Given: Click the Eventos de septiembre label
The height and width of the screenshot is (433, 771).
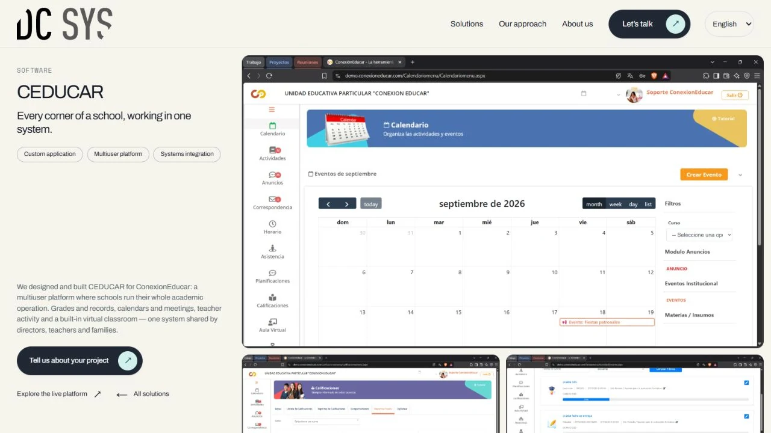Looking at the screenshot, I should (x=342, y=174).
